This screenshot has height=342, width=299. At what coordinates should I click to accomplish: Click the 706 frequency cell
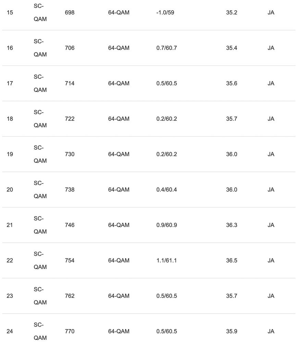(x=70, y=48)
